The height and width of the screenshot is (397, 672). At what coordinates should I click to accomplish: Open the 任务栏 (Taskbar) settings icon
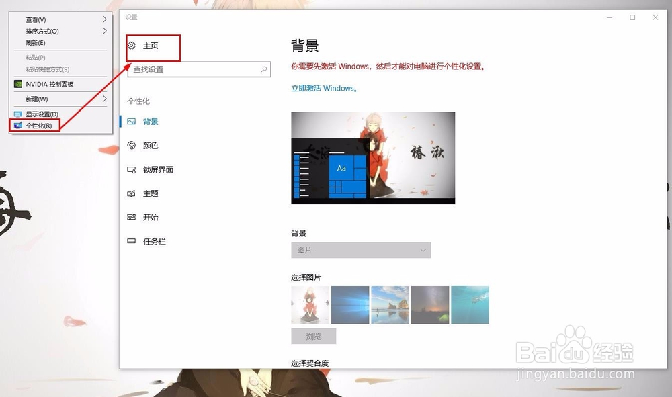[131, 241]
